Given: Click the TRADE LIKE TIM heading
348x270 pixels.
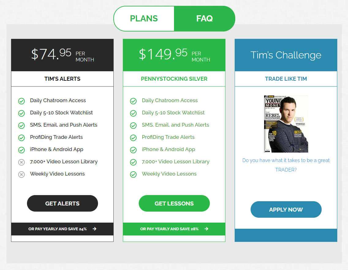Looking at the screenshot, I should click(286, 79).
